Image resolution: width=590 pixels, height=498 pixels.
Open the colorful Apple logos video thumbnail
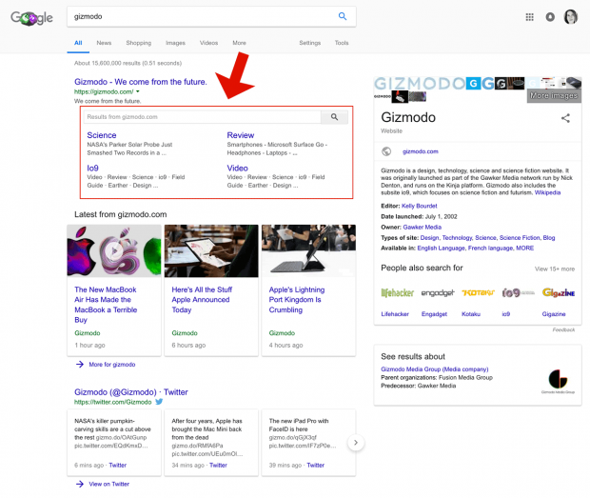pos(114,251)
